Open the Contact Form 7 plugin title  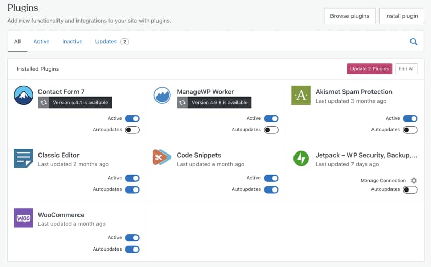coord(61,92)
